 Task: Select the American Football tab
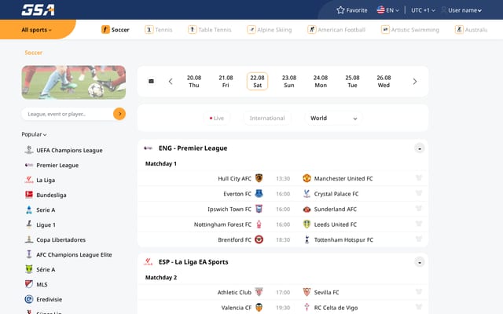pos(336,30)
